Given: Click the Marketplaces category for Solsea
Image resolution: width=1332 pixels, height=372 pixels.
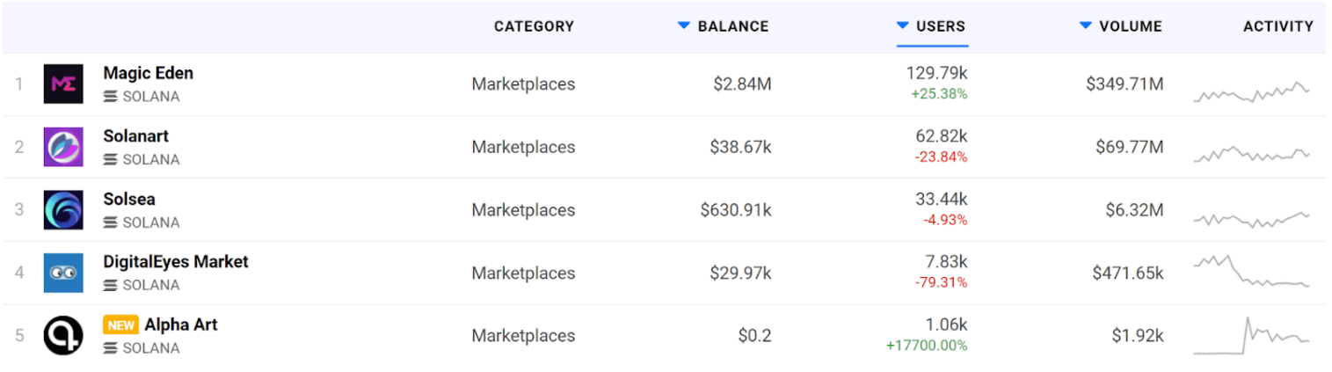Looking at the screenshot, I should [523, 210].
